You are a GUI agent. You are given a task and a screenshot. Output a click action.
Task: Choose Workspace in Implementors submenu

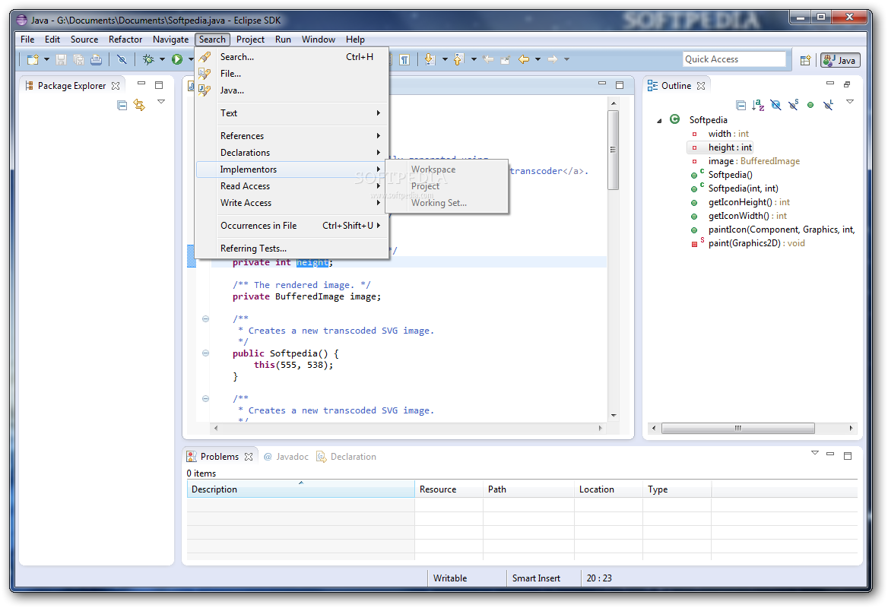(x=447, y=169)
